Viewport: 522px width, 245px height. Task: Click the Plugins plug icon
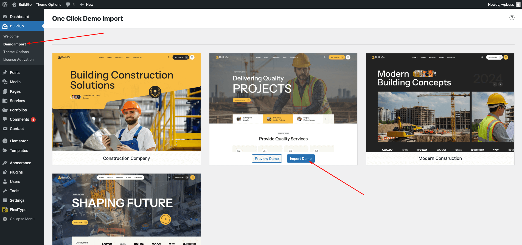coord(5,172)
